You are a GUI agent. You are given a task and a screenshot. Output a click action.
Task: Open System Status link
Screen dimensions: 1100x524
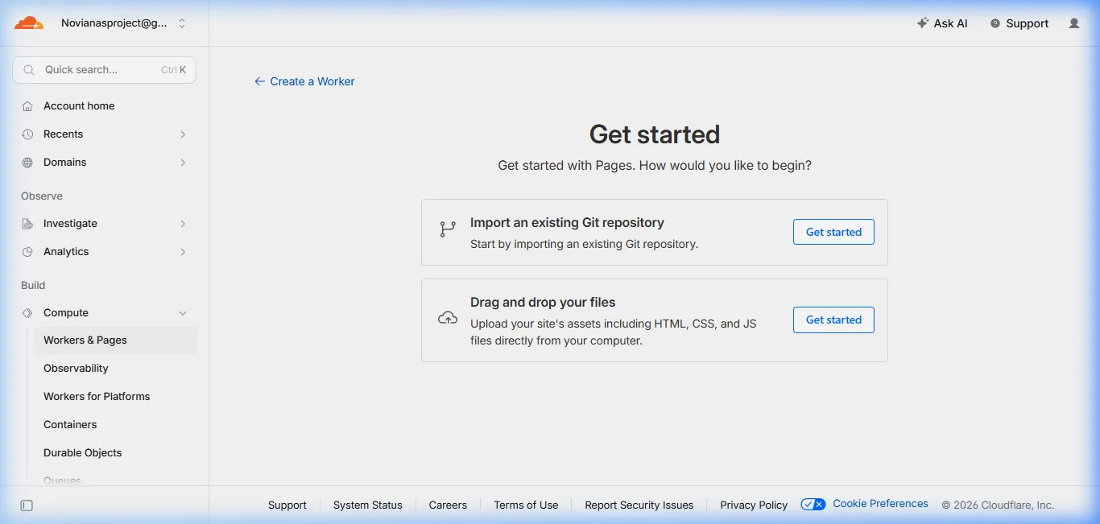tap(368, 505)
